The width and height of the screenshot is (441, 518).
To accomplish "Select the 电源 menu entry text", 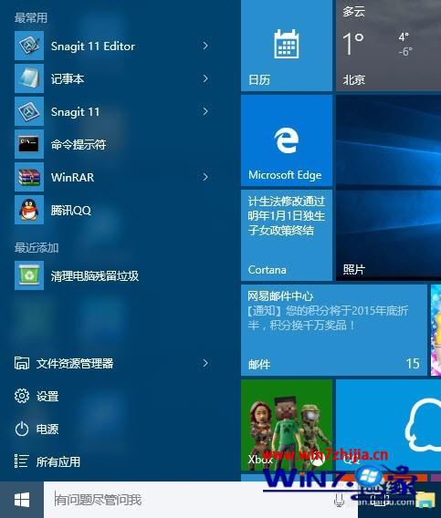I will [47, 429].
